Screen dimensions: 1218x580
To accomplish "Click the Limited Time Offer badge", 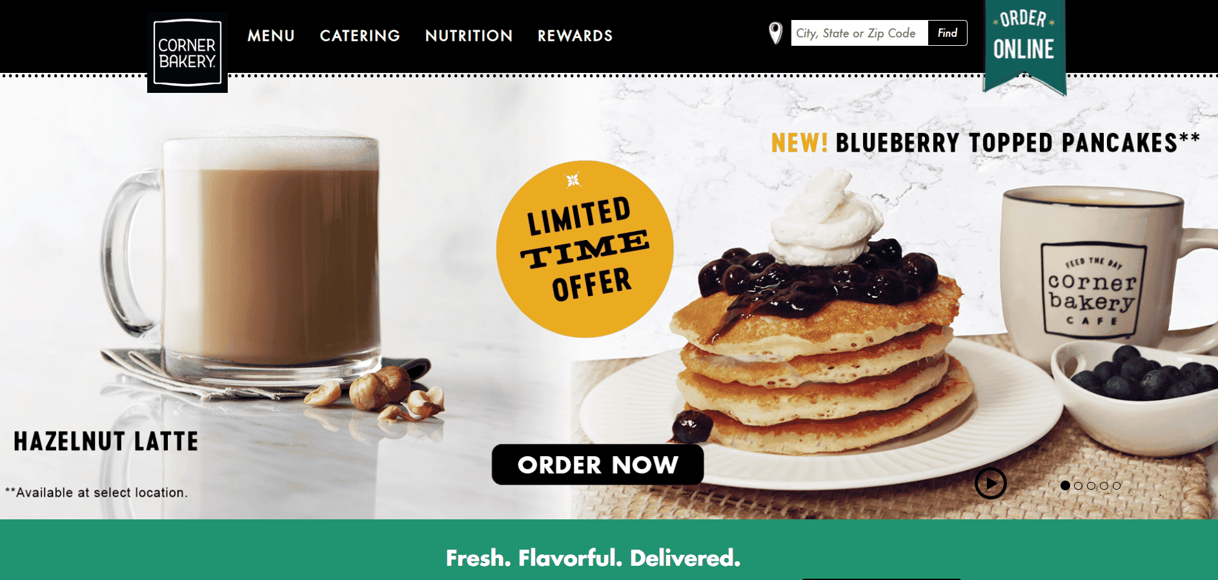I will [x=585, y=249].
